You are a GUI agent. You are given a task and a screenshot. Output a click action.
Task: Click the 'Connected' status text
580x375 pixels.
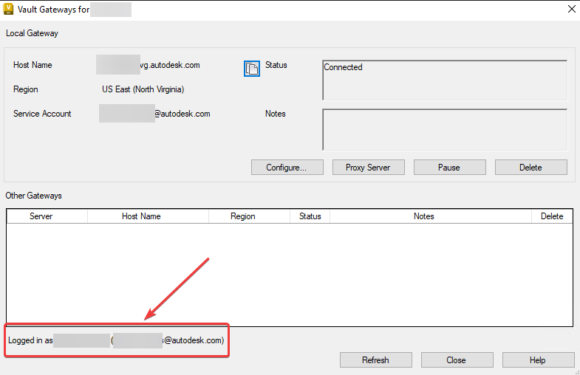point(343,67)
